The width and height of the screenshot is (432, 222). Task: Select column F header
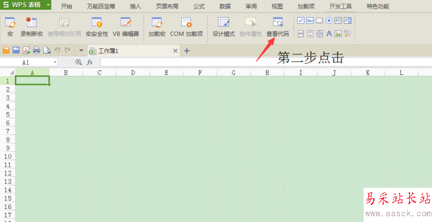coord(200,73)
